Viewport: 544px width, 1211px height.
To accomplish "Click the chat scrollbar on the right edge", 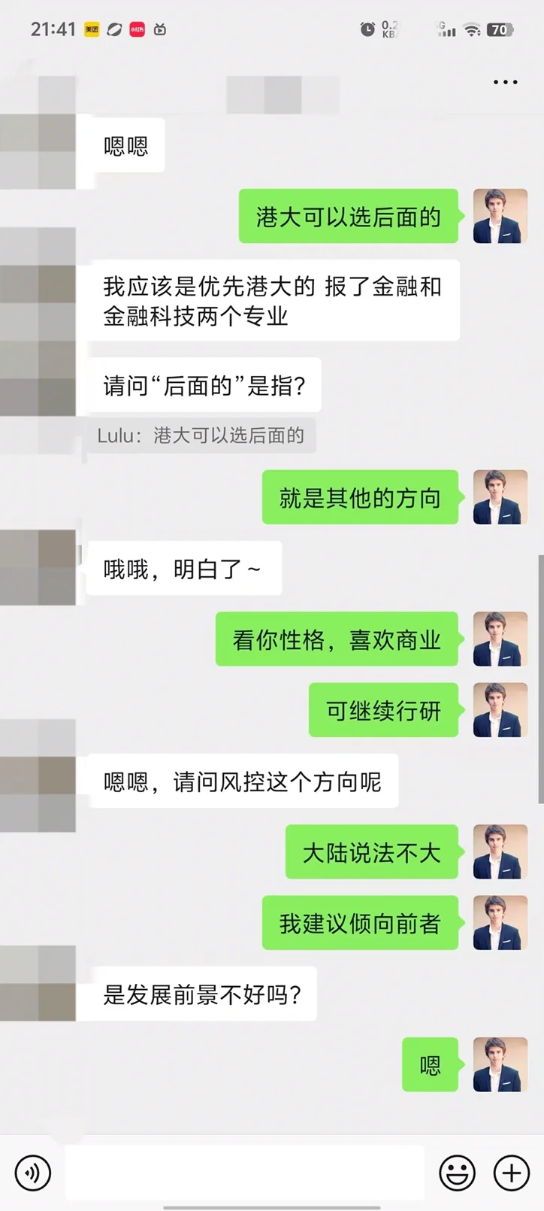I will pos(540,679).
